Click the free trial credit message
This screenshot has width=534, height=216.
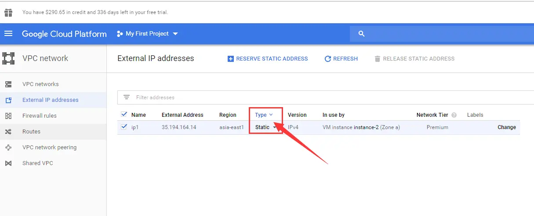click(95, 12)
